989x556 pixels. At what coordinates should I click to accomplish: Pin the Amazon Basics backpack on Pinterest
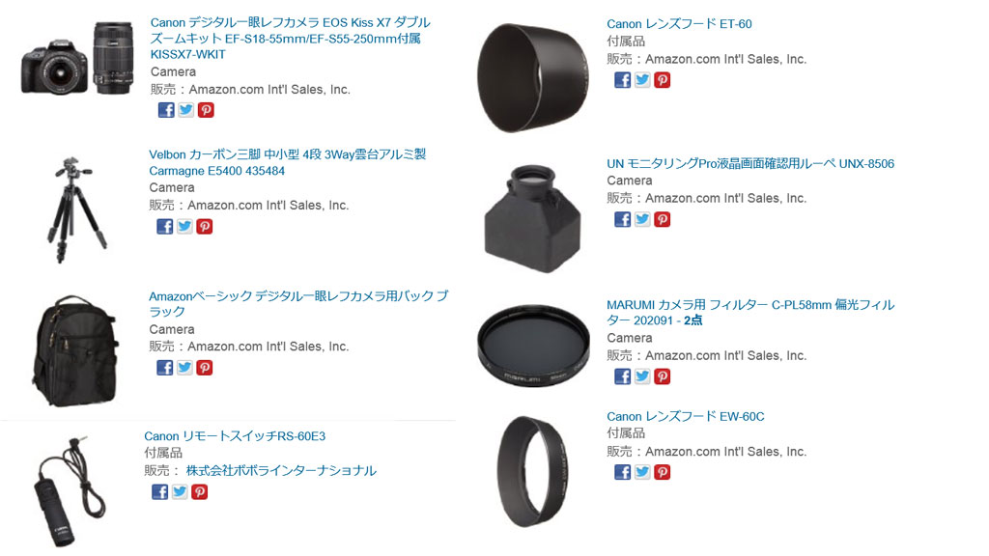pyautogui.click(x=205, y=368)
